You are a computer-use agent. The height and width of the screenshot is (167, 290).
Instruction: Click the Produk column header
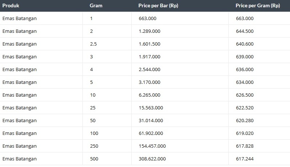[x=11, y=5]
